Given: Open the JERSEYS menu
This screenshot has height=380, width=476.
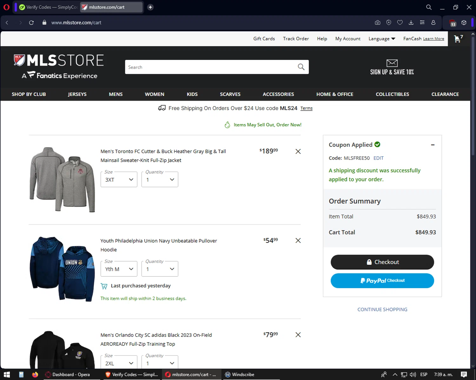Looking at the screenshot, I should (x=77, y=94).
